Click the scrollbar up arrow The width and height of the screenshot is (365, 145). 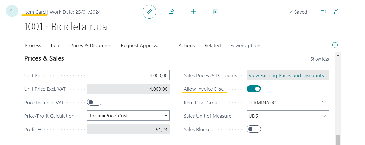(338, 55)
